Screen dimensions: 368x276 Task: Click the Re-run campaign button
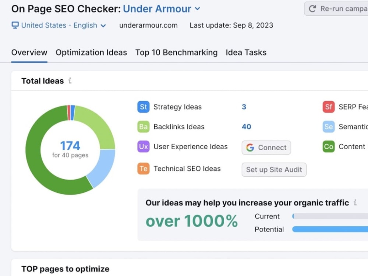pos(336,9)
